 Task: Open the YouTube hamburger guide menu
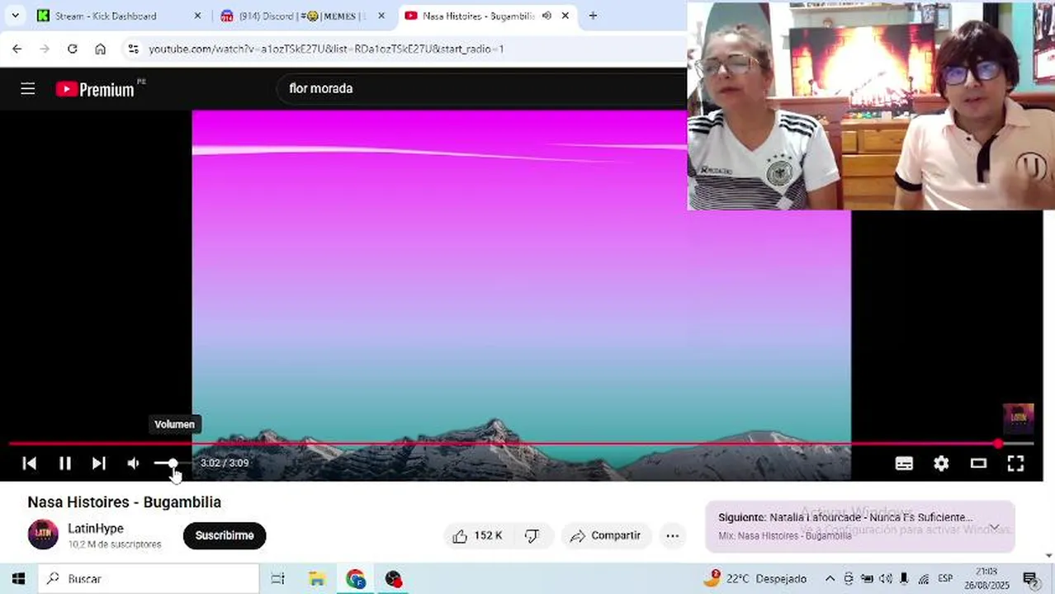click(x=27, y=88)
